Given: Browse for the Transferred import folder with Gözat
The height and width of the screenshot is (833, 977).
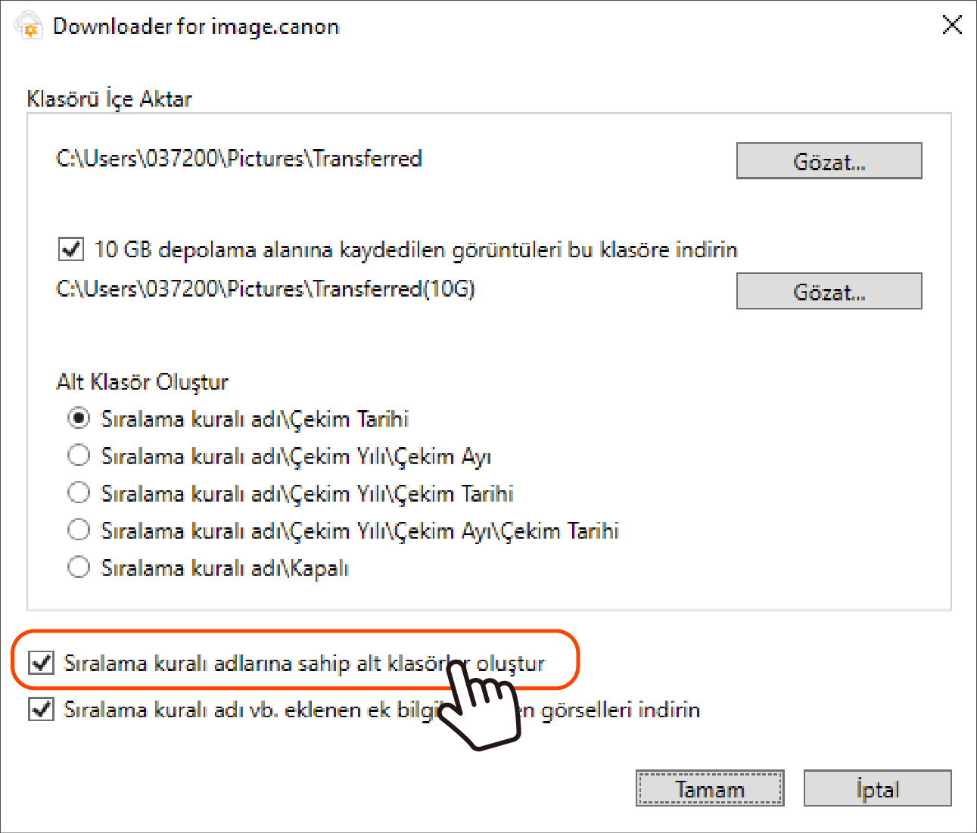Looking at the screenshot, I should (829, 161).
